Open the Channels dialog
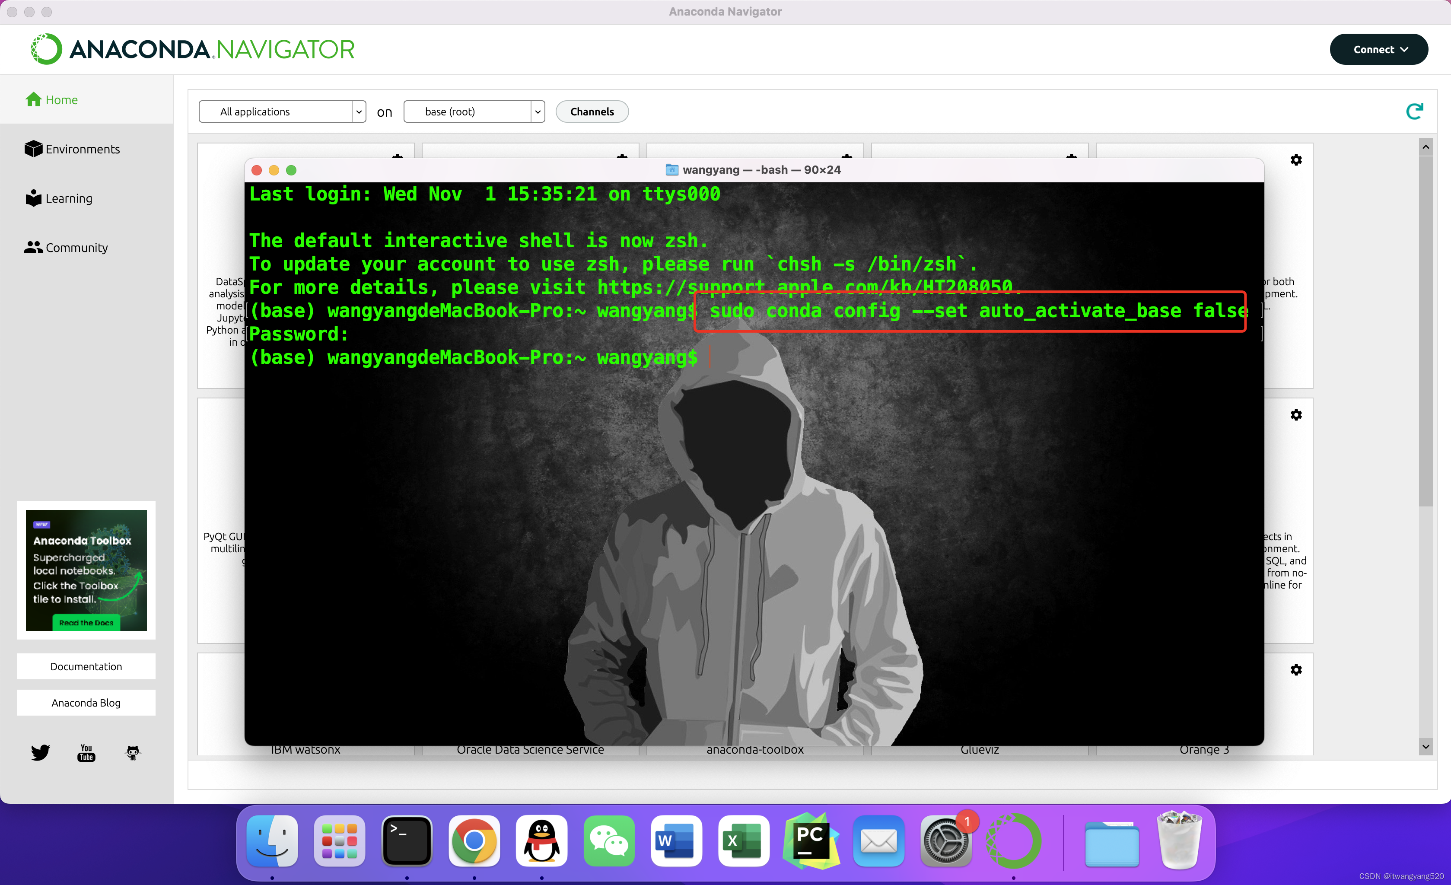This screenshot has height=885, width=1451. click(x=592, y=111)
